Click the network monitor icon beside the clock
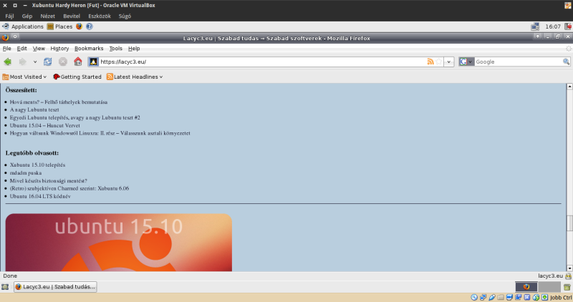Screen dimensions: 573x302 coord(535,26)
